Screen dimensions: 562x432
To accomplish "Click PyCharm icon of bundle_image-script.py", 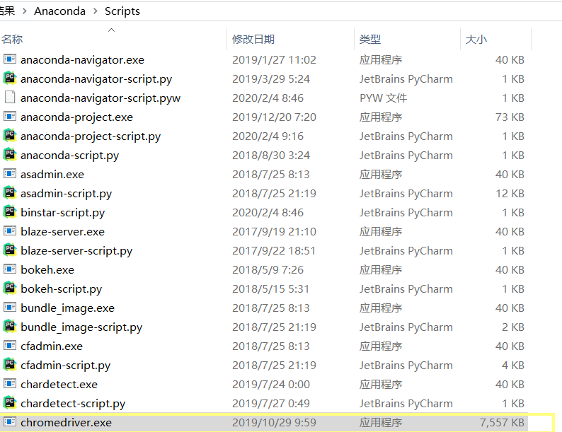I will click(x=10, y=327).
